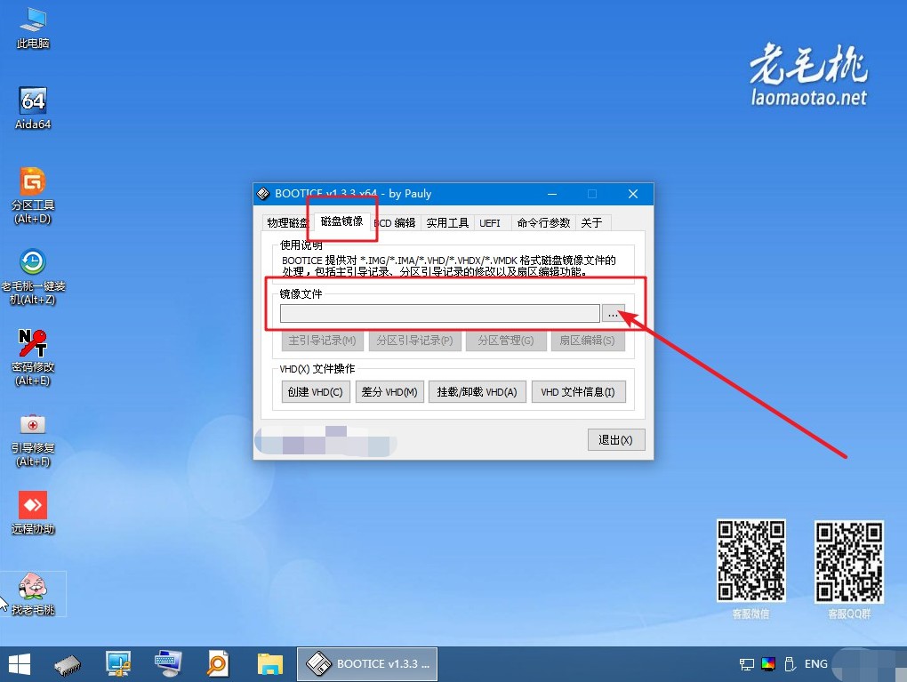Screen dimensions: 907x682
Task: Close the BOOTICE window
Action: pos(633,194)
